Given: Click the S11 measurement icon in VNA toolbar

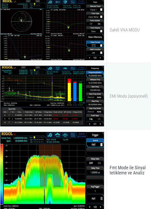Looking at the screenshot, I should click(x=58, y=2).
